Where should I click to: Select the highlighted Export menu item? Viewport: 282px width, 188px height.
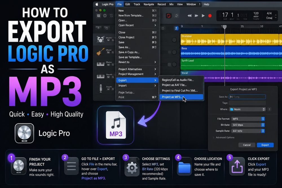pyautogui.click(x=137, y=80)
